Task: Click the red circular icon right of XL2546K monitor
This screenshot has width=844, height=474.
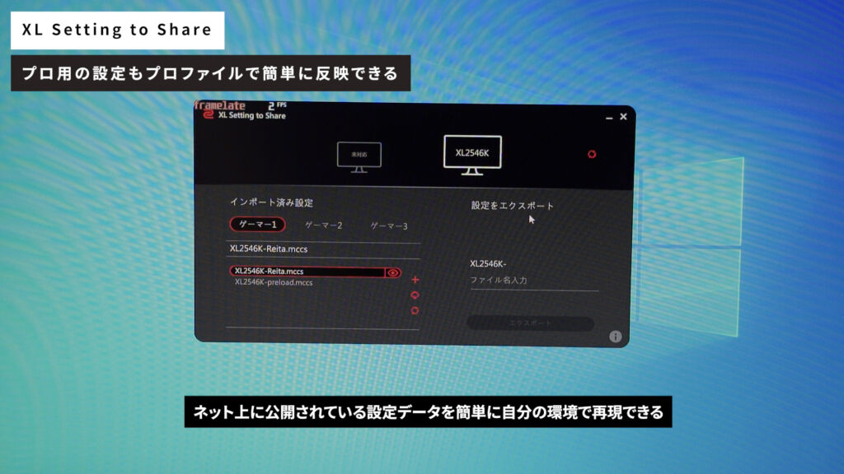Action: (x=592, y=154)
